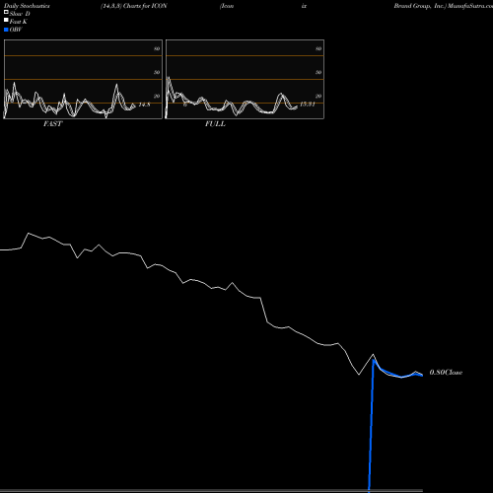This screenshot has height=493, width=493.
Task: Click the blue OBV legend swatch
Action: tap(6, 30)
